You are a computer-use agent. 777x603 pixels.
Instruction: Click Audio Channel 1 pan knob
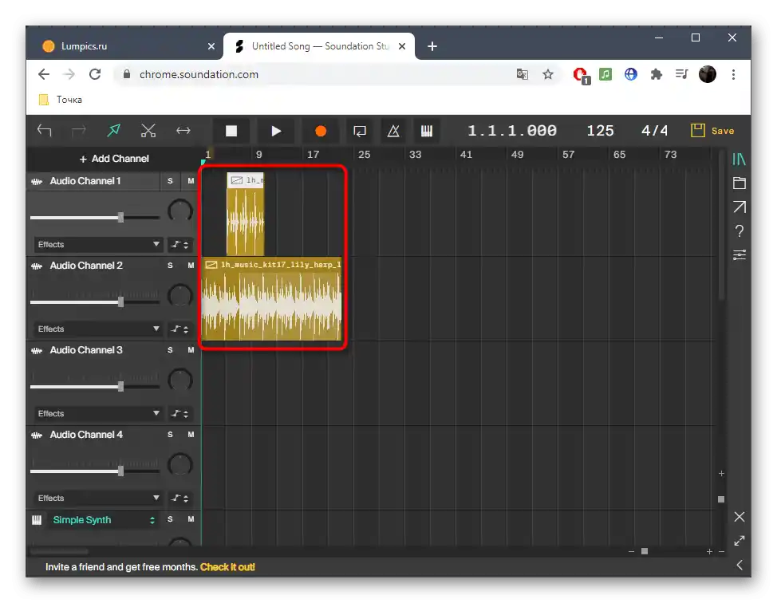point(179,211)
